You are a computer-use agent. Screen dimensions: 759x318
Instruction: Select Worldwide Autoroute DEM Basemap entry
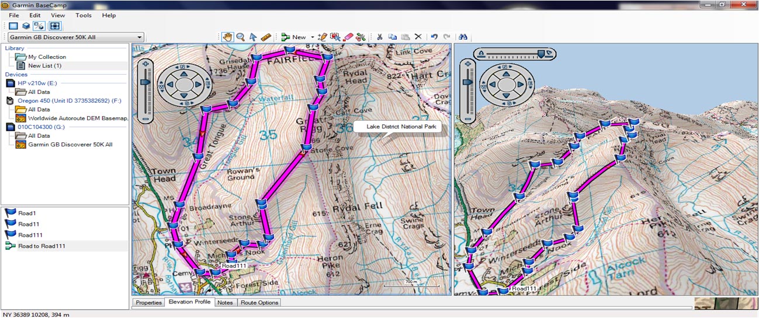(x=77, y=118)
